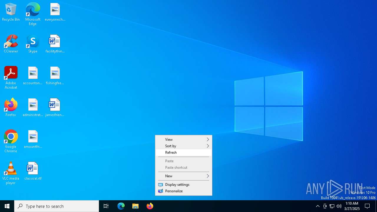Launch Firefox from the taskbar
377x212 pixels.
[150, 206]
